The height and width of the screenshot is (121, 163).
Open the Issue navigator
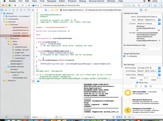click(14, 10)
